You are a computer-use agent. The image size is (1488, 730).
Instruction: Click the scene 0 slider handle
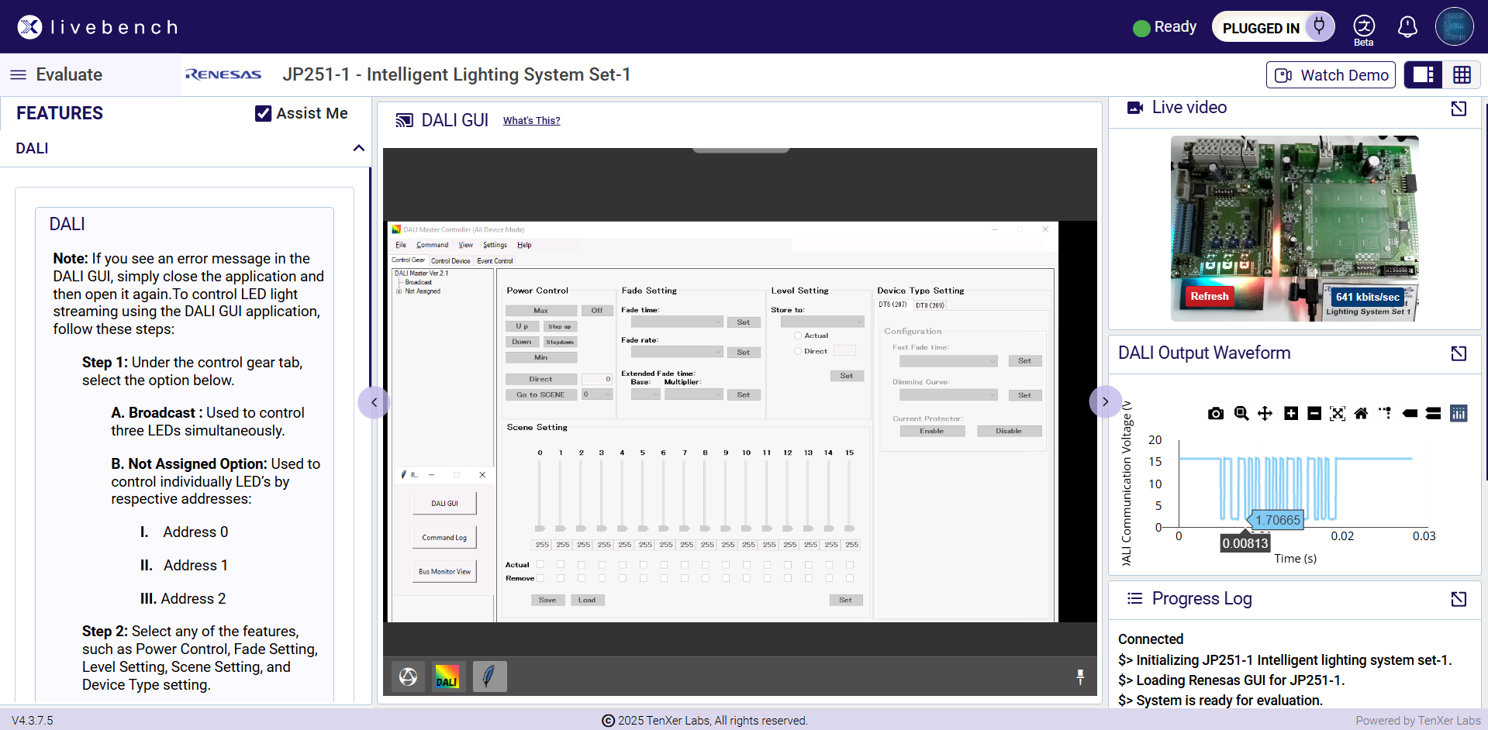pos(540,529)
